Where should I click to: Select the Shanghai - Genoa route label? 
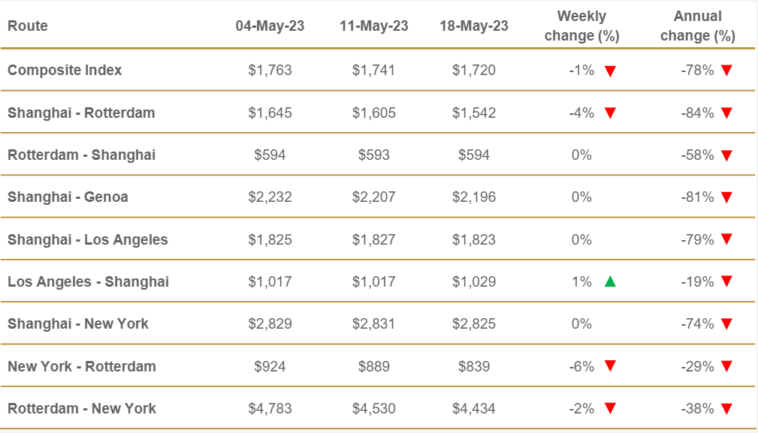[68, 197]
